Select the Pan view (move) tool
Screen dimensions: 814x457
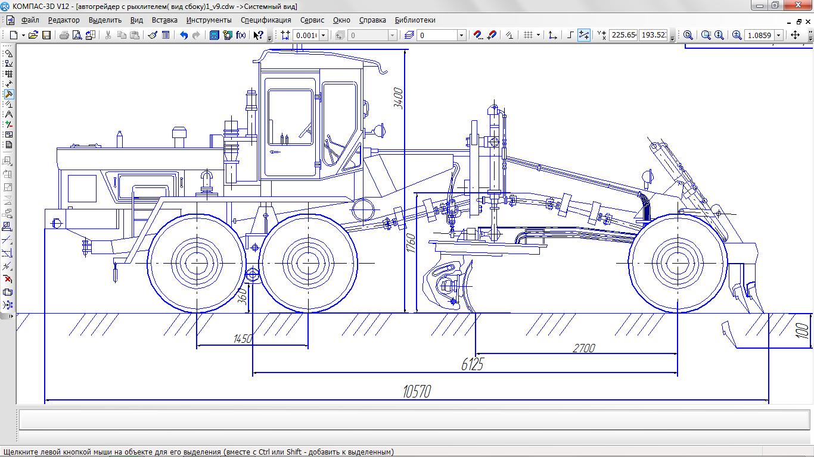[795, 35]
